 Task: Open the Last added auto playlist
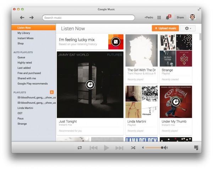click(24, 68)
